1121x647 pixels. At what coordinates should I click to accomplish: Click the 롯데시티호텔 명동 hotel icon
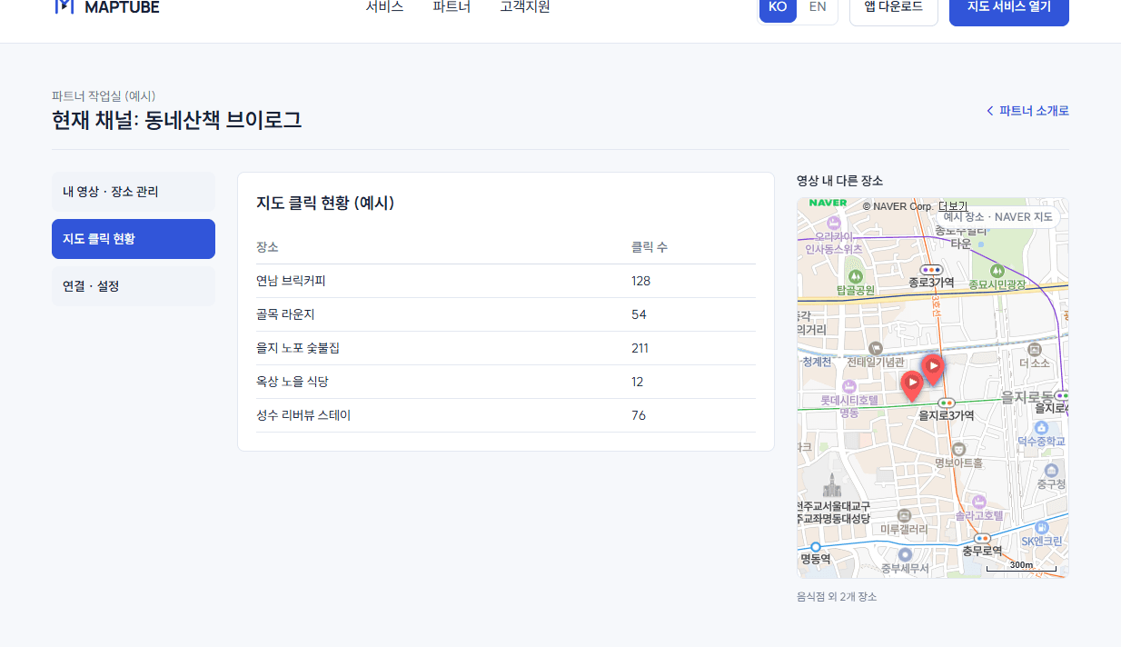point(850,386)
